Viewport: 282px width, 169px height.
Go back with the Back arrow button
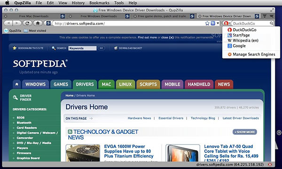pos(8,23)
